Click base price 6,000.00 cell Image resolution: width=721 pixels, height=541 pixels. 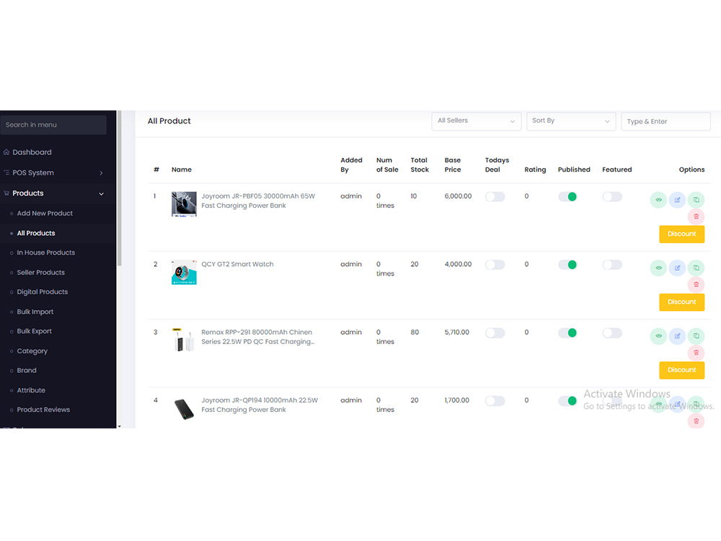(458, 196)
